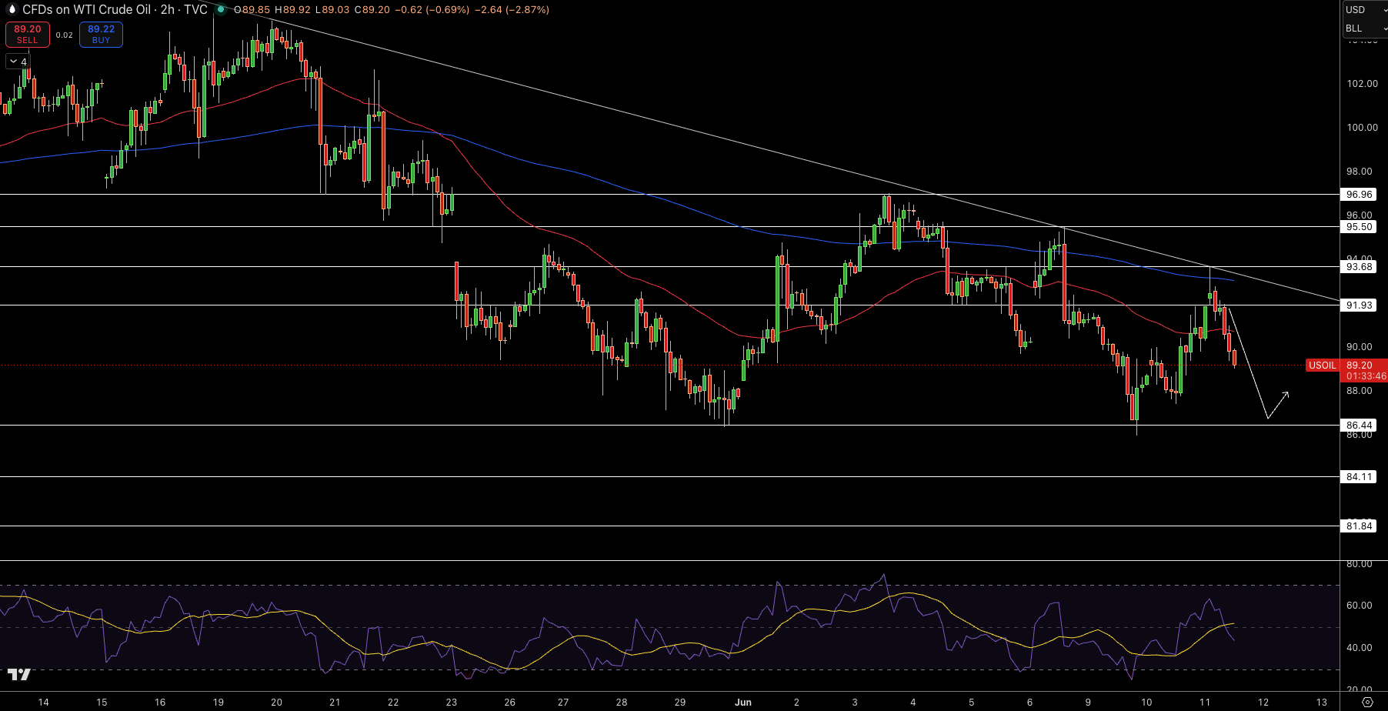Click the 26 date label on the time axis
The height and width of the screenshot is (711, 1388).
point(509,702)
